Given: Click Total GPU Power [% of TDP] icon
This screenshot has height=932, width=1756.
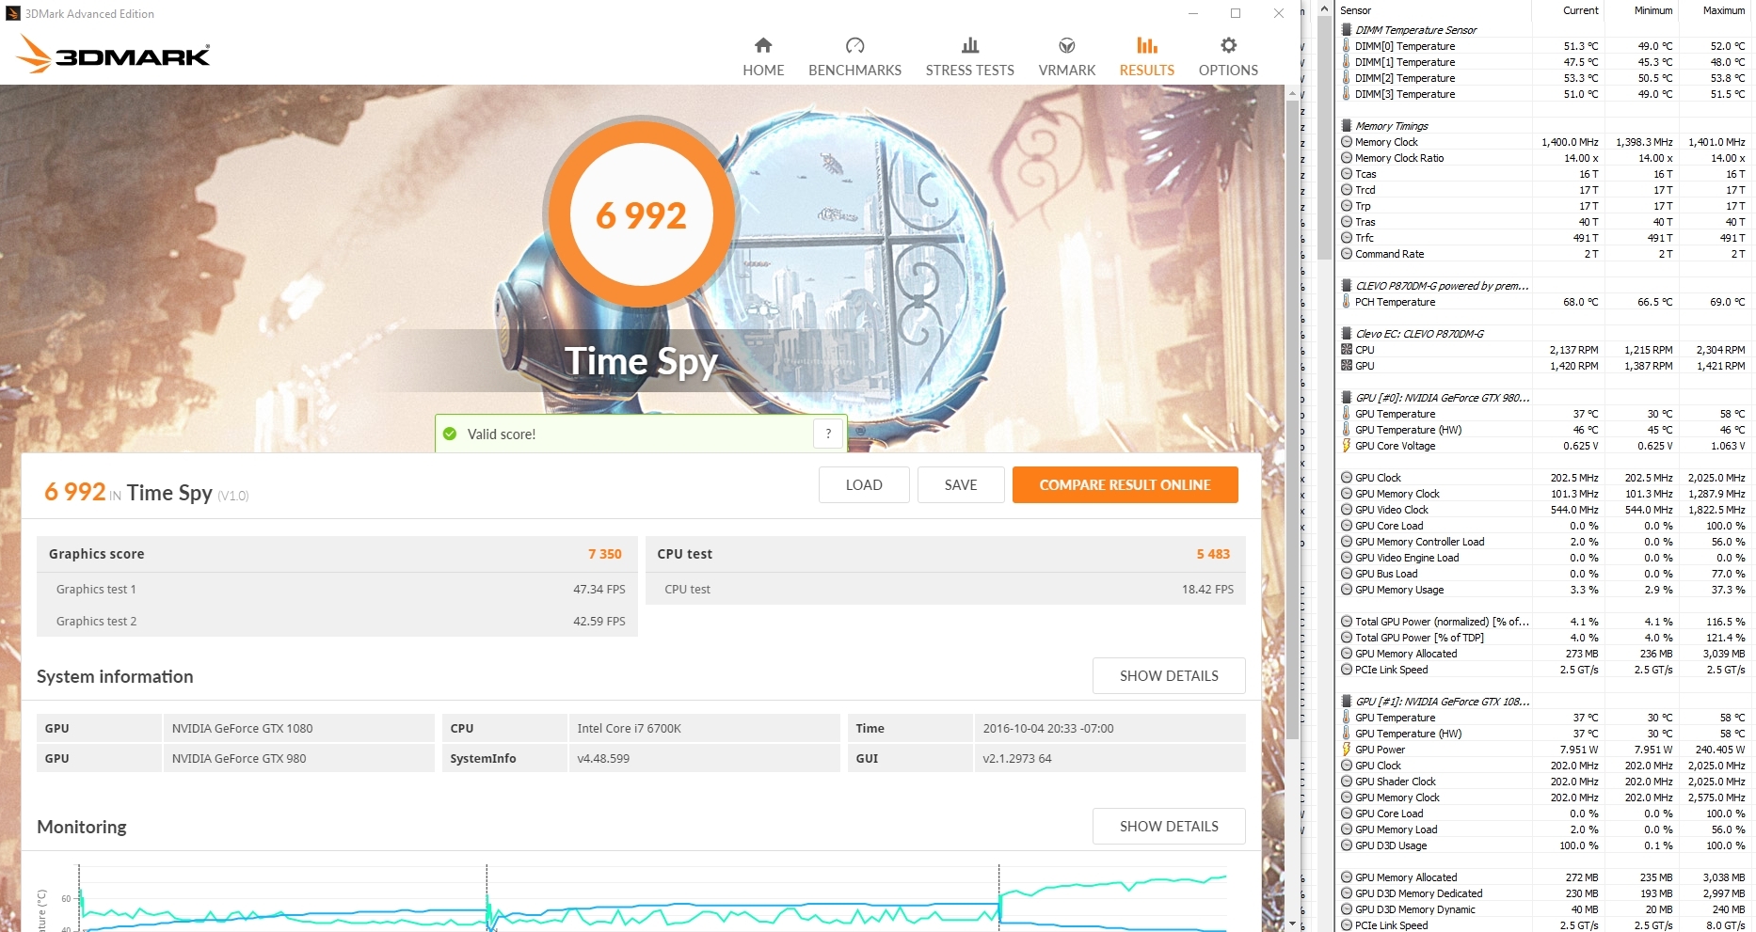Looking at the screenshot, I should coord(1347,638).
